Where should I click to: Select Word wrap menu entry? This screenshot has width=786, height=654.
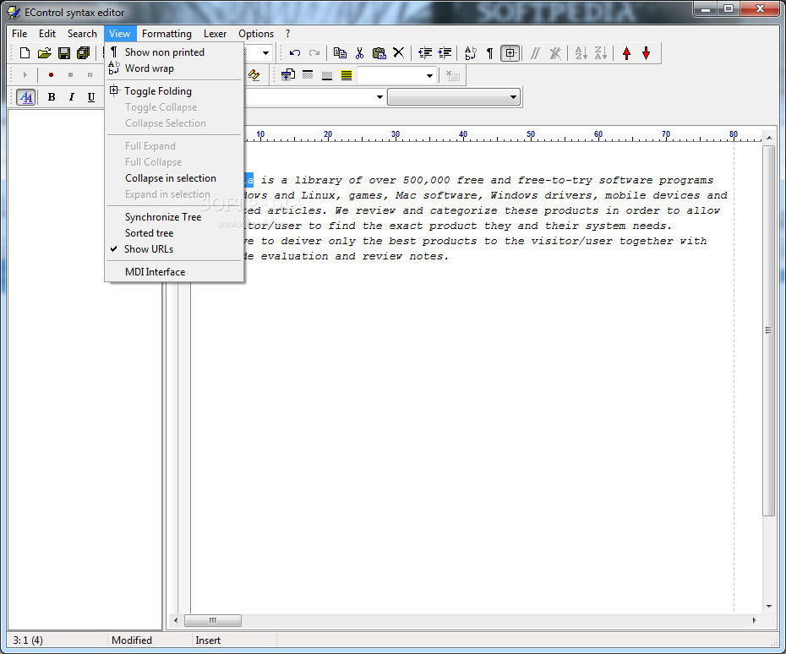pyautogui.click(x=174, y=68)
